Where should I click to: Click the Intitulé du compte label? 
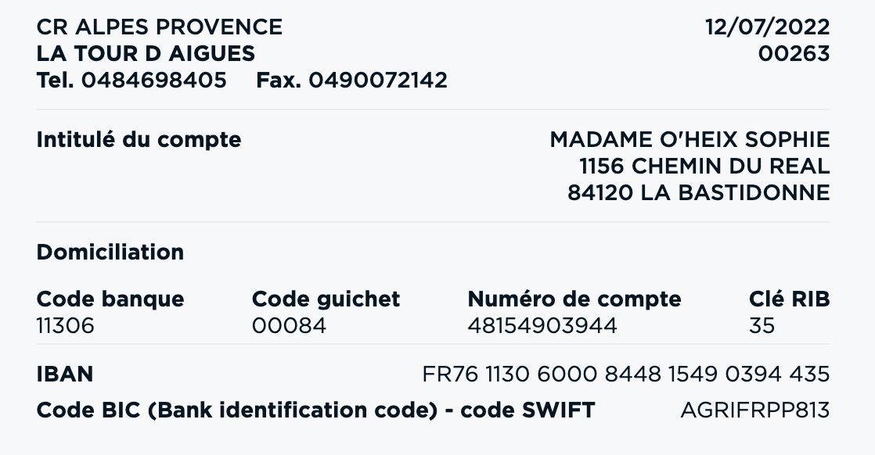pos(139,139)
